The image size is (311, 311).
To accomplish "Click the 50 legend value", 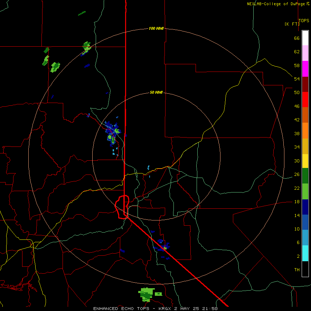I will (297, 93).
